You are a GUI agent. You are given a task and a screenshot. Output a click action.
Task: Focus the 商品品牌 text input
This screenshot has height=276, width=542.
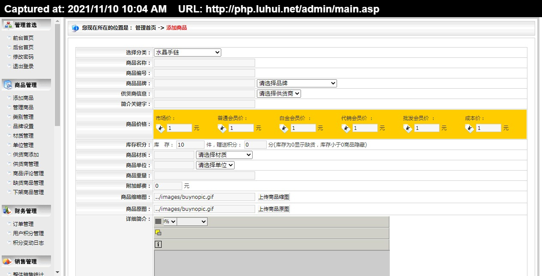tap(205, 83)
